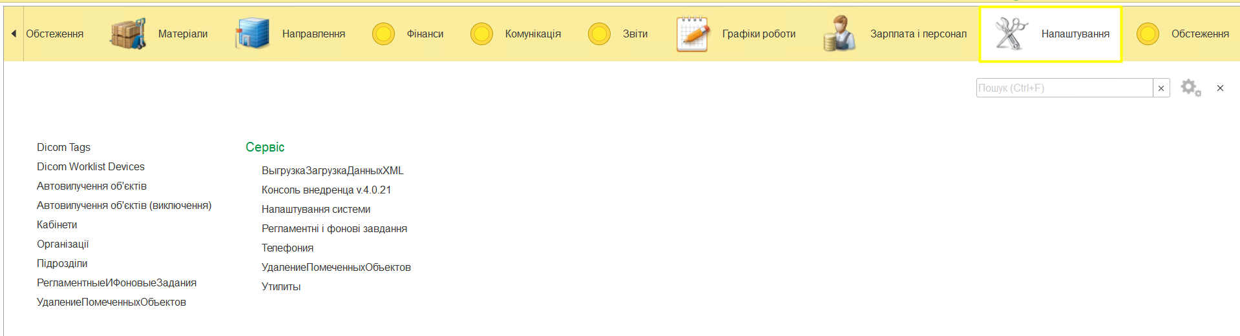Click the Графіки роботи notepad icon
The image size is (1240, 336).
point(692,34)
